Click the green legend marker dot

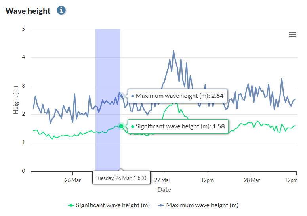[71, 205]
